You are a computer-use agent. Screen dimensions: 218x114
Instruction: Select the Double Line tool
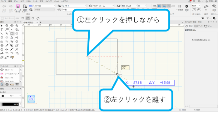click(7, 33)
